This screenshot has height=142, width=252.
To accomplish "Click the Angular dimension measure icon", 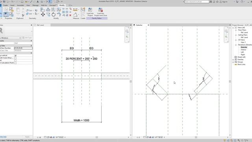I will tap(75, 15).
